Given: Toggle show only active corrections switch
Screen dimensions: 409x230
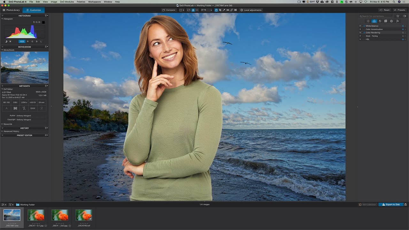Looking at the screenshot, I should click(405, 16).
